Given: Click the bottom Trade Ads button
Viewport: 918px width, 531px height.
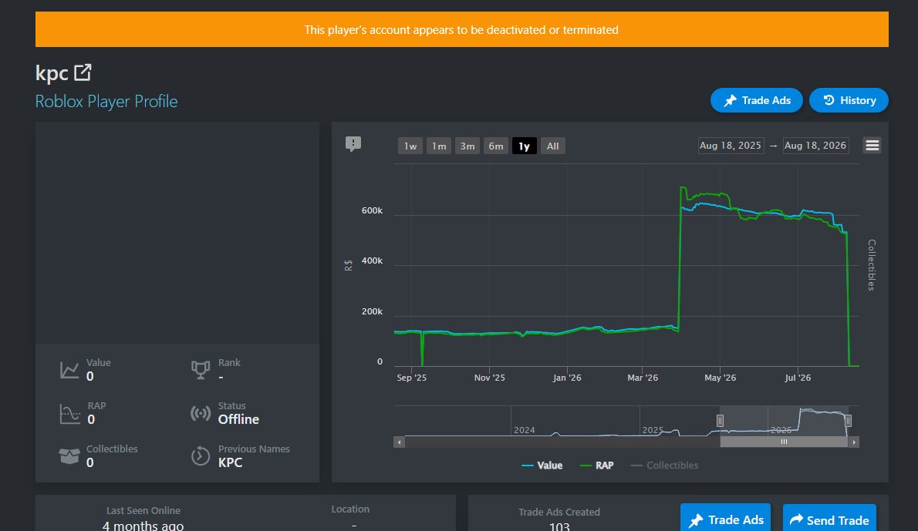Looking at the screenshot, I should click(725, 519).
